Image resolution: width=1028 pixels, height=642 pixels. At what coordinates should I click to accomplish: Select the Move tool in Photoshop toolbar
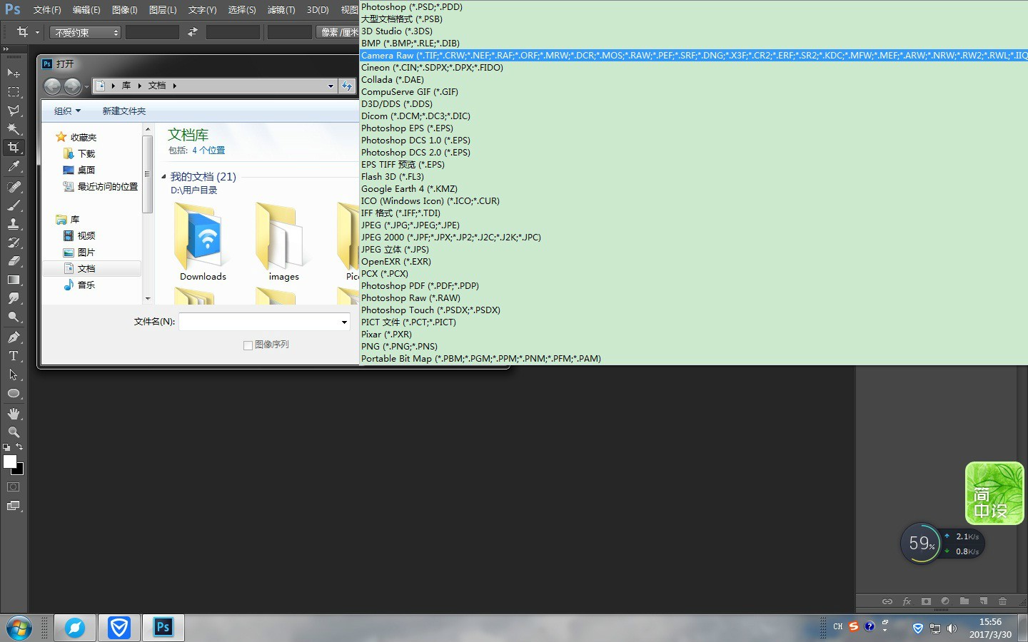pos(14,73)
